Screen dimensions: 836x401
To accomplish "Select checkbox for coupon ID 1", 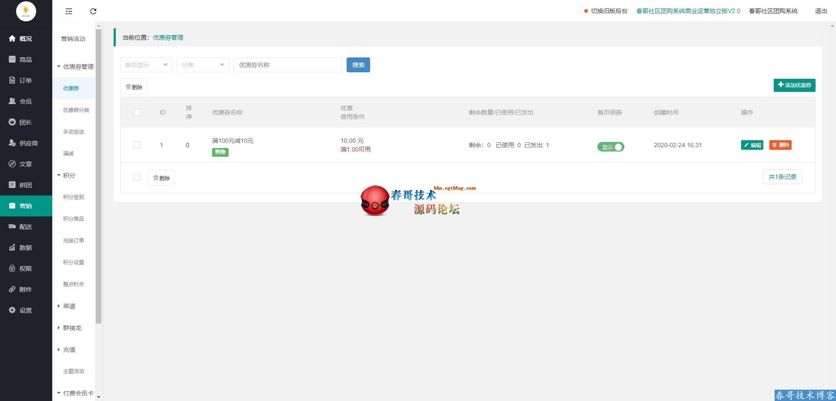I will (137, 145).
